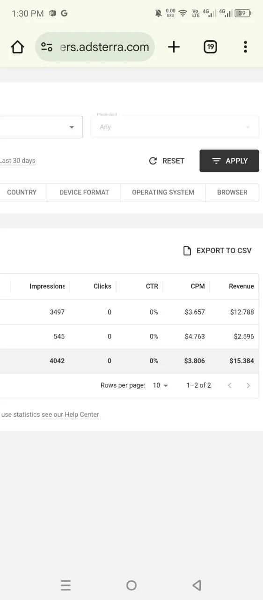Open the Placement Any dropdown
263x600 pixels.
[175, 127]
